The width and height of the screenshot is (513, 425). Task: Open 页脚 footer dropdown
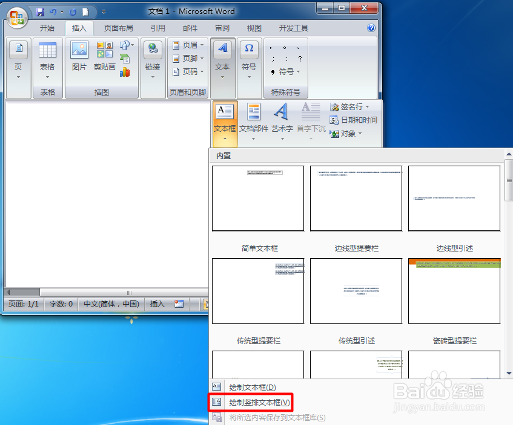point(188,58)
